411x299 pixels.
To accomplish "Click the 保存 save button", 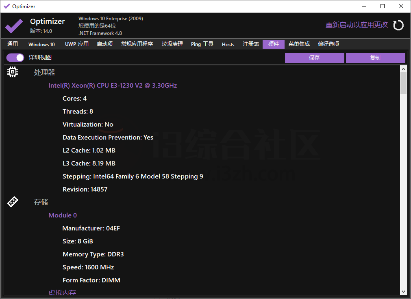I will (314, 58).
